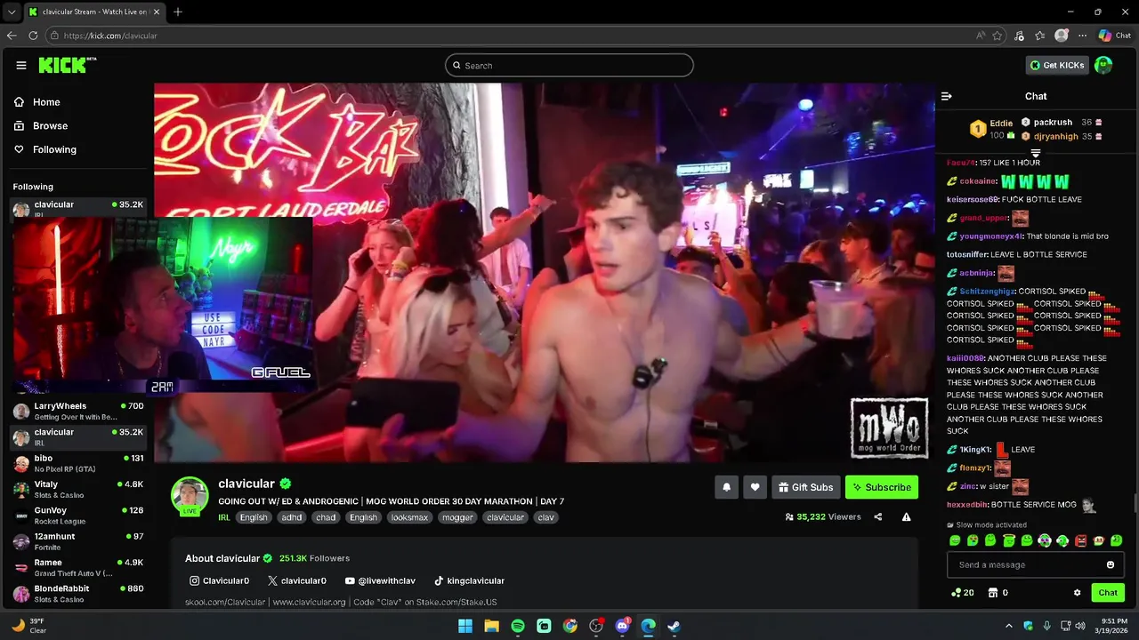Image resolution: width=1139 pixels, height=640 pixels.
Task: Open Vitaly channel from following list
Action: click(78, 490)
